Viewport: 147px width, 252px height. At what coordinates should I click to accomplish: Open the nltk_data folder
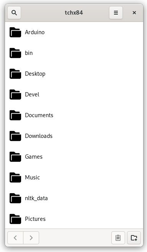tap(74, 198)
